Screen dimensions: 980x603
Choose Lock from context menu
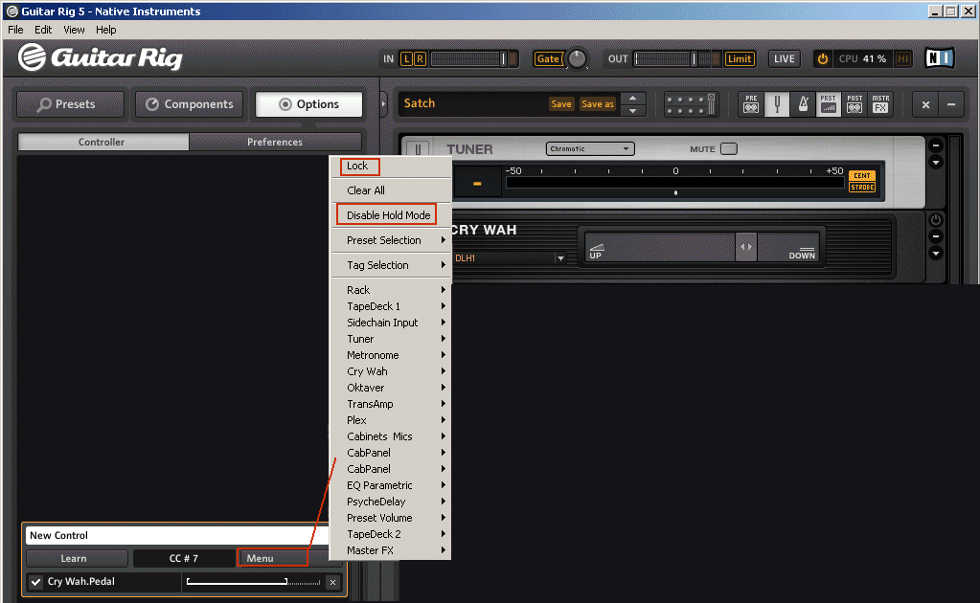pos(391,166)
